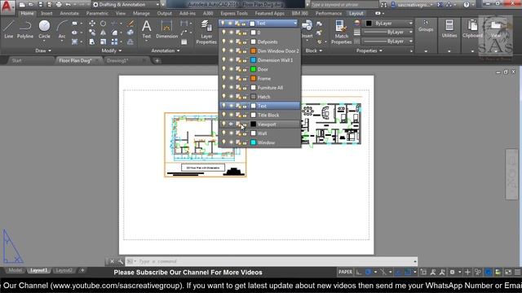Click the keyword search box in title bar
The height and width of the screenshot is (293, 522).
click(344, 5)
